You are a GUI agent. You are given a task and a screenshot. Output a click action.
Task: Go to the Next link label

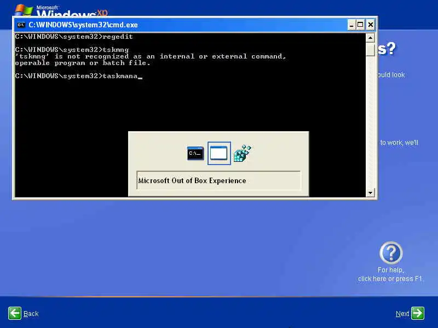(x=402, y=314)
